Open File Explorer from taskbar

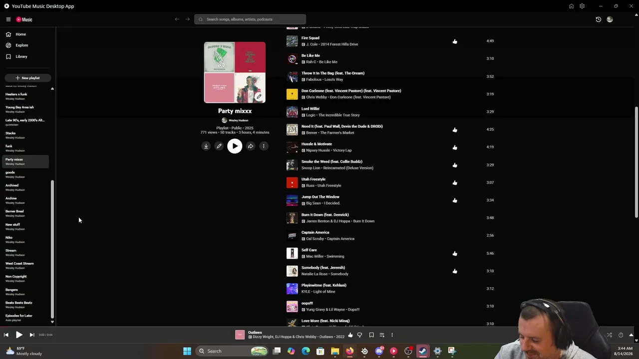(335, 351)
